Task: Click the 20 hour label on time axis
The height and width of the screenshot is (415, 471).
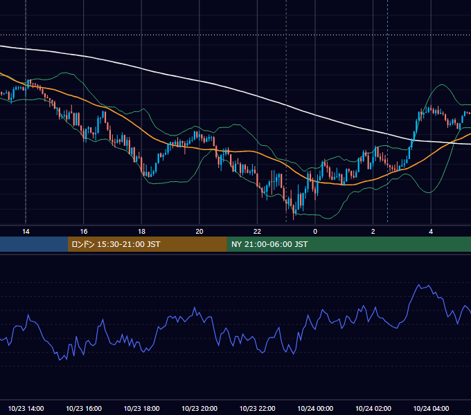Action: tap(199, 232)
